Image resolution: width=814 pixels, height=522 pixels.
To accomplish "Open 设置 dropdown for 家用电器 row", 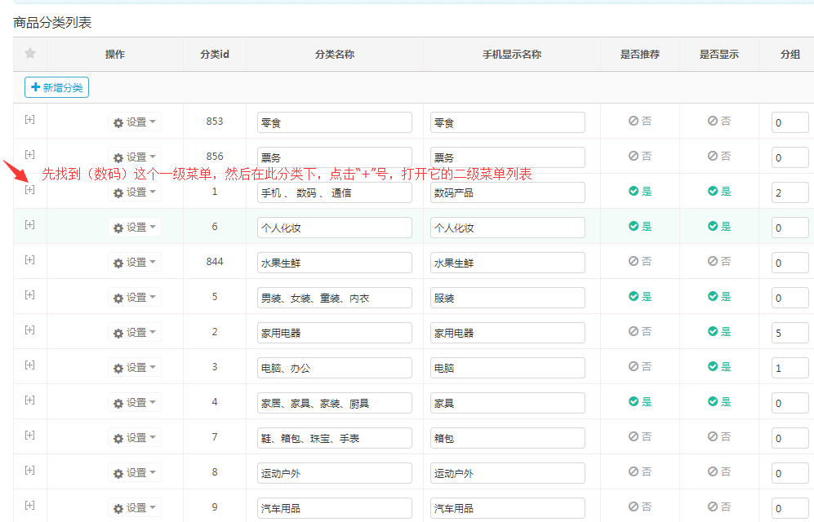I will (x=135, y=332).
